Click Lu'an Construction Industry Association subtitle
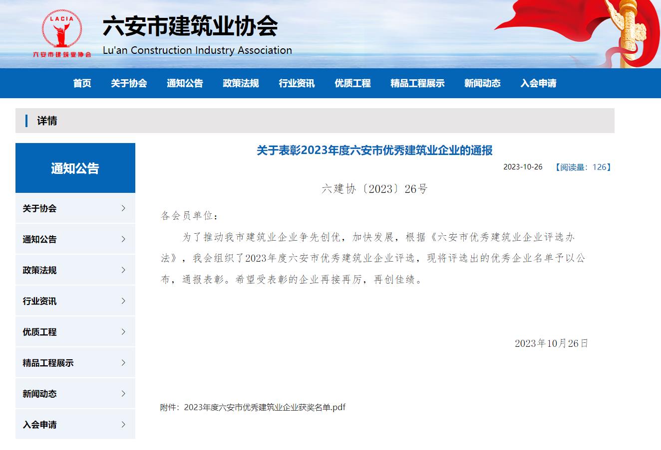Viewport: 661px width, 450px height. 197,50
